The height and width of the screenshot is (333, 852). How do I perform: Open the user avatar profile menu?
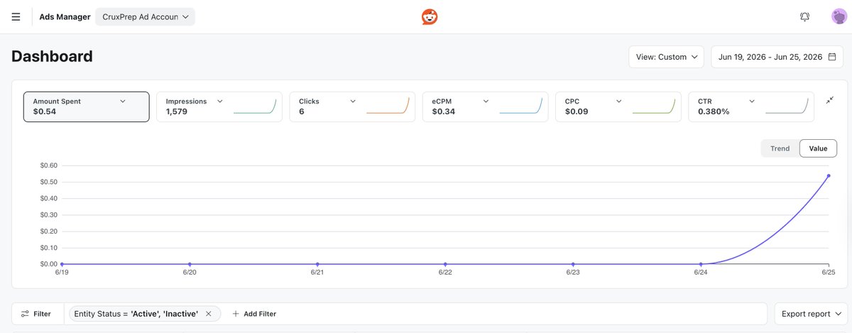839,17
